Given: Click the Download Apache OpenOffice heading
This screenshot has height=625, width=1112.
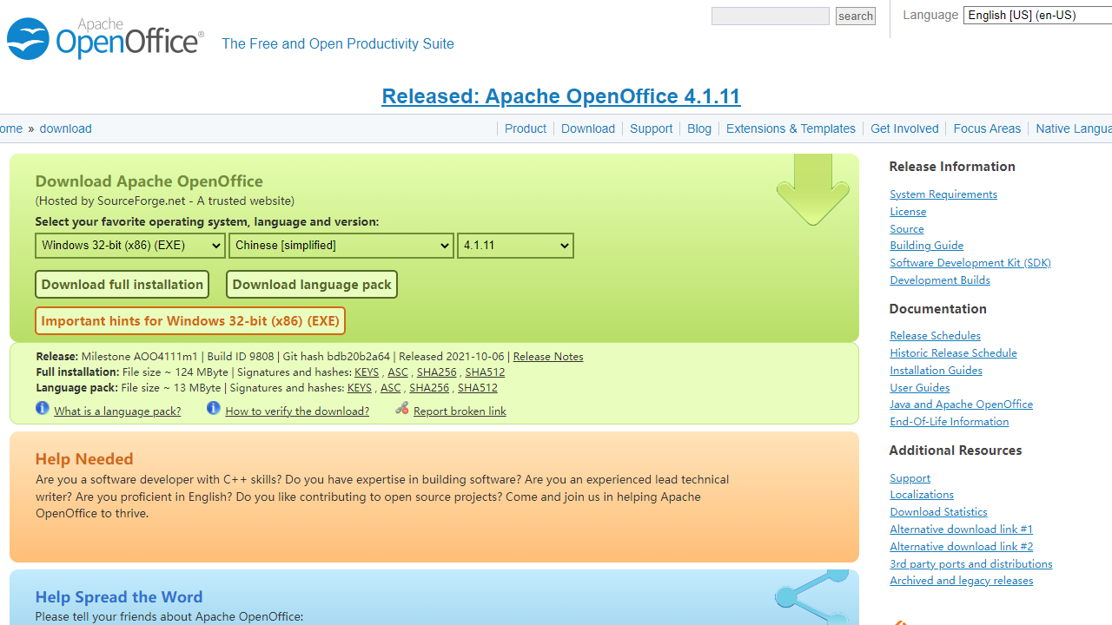Looking at the screenshot, I should (x=149, y=181).
